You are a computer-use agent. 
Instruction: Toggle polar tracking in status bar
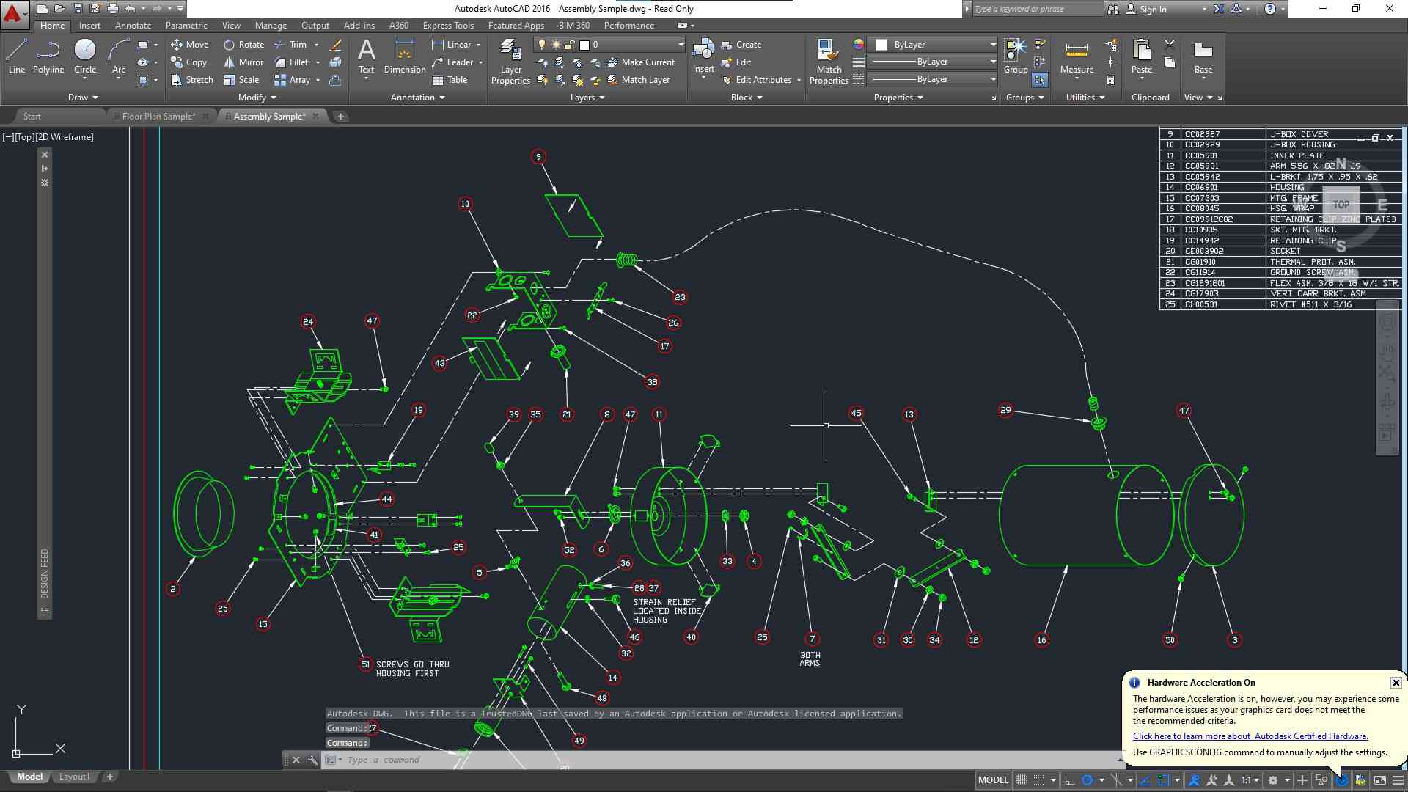(x=1088, y=780)
